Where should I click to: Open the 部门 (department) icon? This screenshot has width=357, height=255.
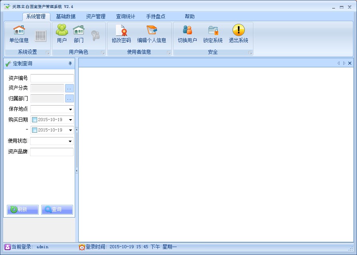click(x=79, y=30)
